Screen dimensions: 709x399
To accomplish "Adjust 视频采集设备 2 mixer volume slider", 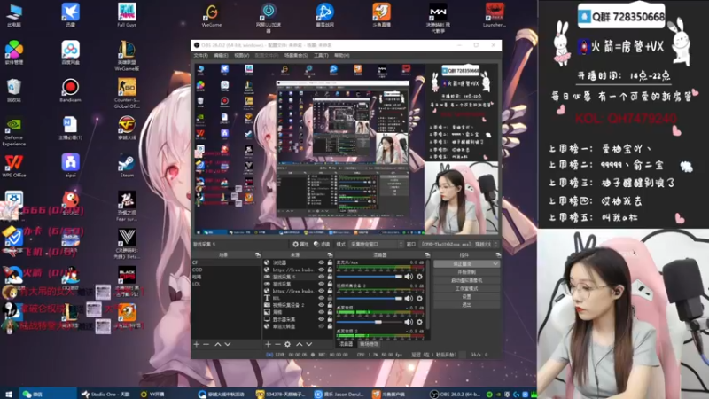I will (370, 299).
